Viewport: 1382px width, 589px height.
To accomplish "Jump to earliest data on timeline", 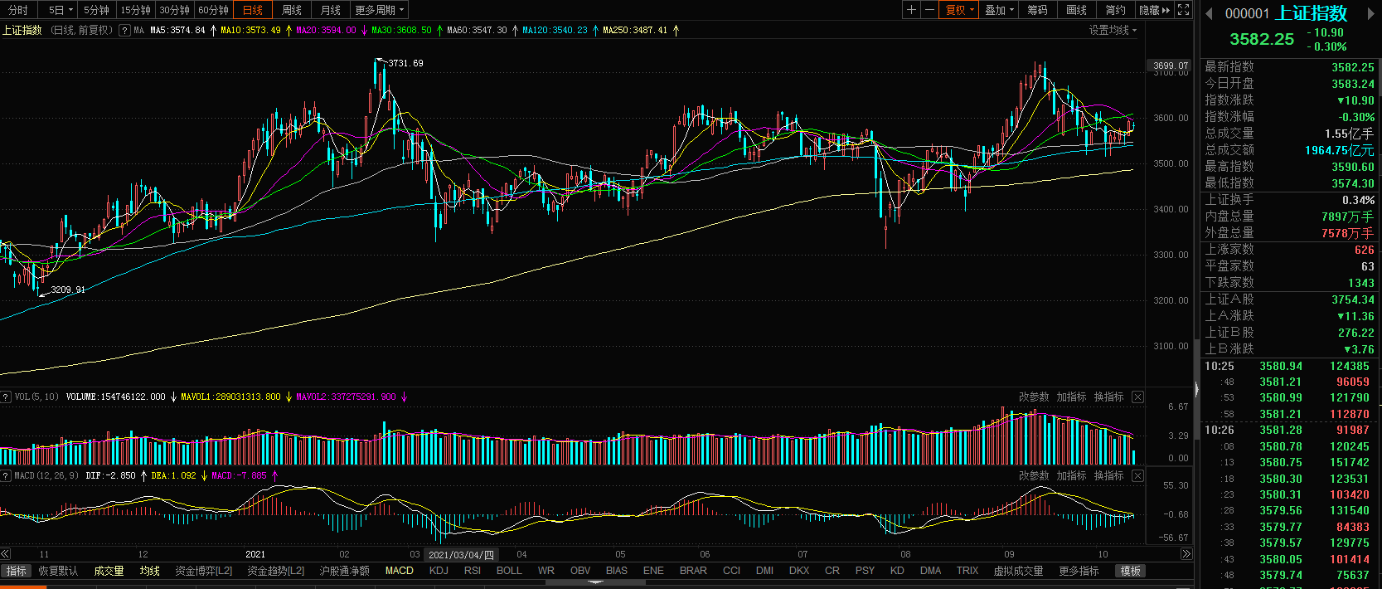I will click(6, 554).
